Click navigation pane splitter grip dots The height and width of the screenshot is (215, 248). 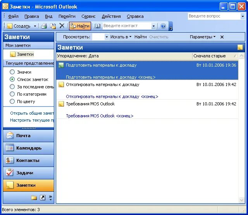pyautogui.click(x=28, y=128)
